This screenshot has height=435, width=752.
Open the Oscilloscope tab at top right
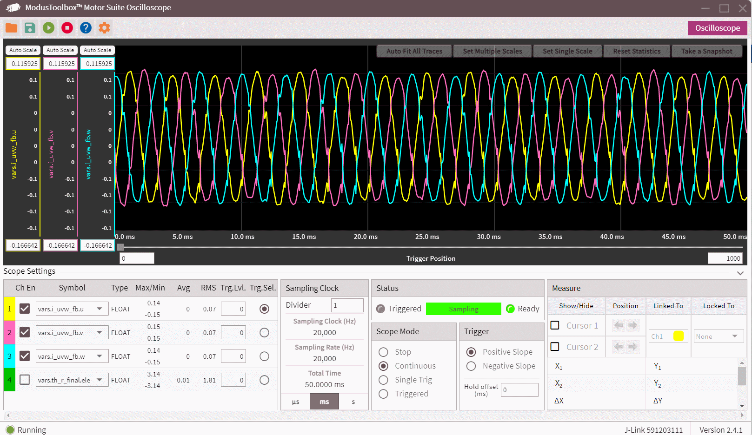[x=717, y=28]
